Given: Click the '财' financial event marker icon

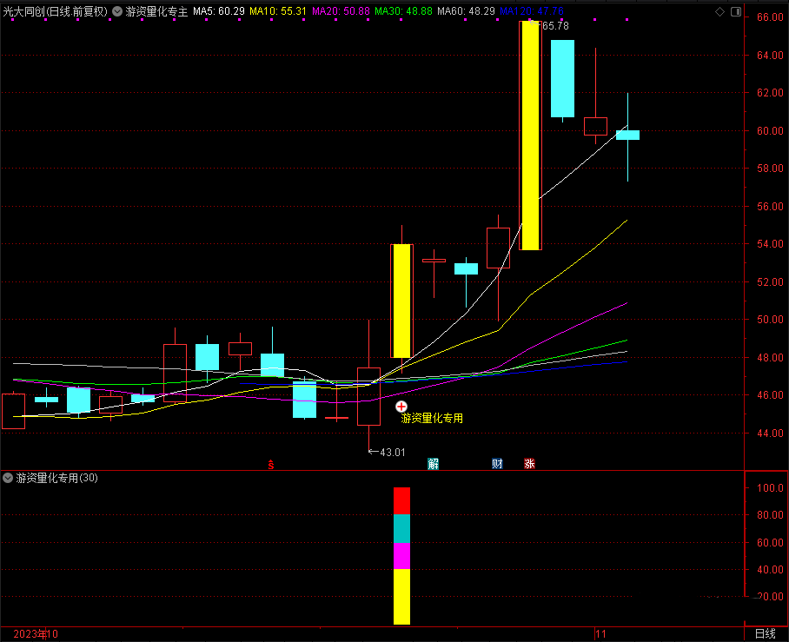Looking at the screenshot, I should pyautogui.click(x=497, y=464).
